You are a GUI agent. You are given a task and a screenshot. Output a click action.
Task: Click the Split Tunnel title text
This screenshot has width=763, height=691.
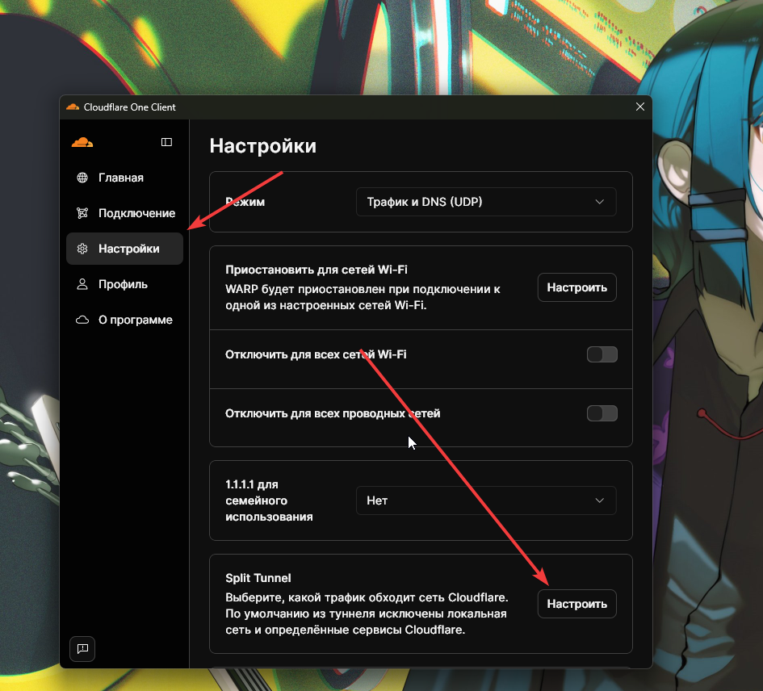[x=258, y=578]
